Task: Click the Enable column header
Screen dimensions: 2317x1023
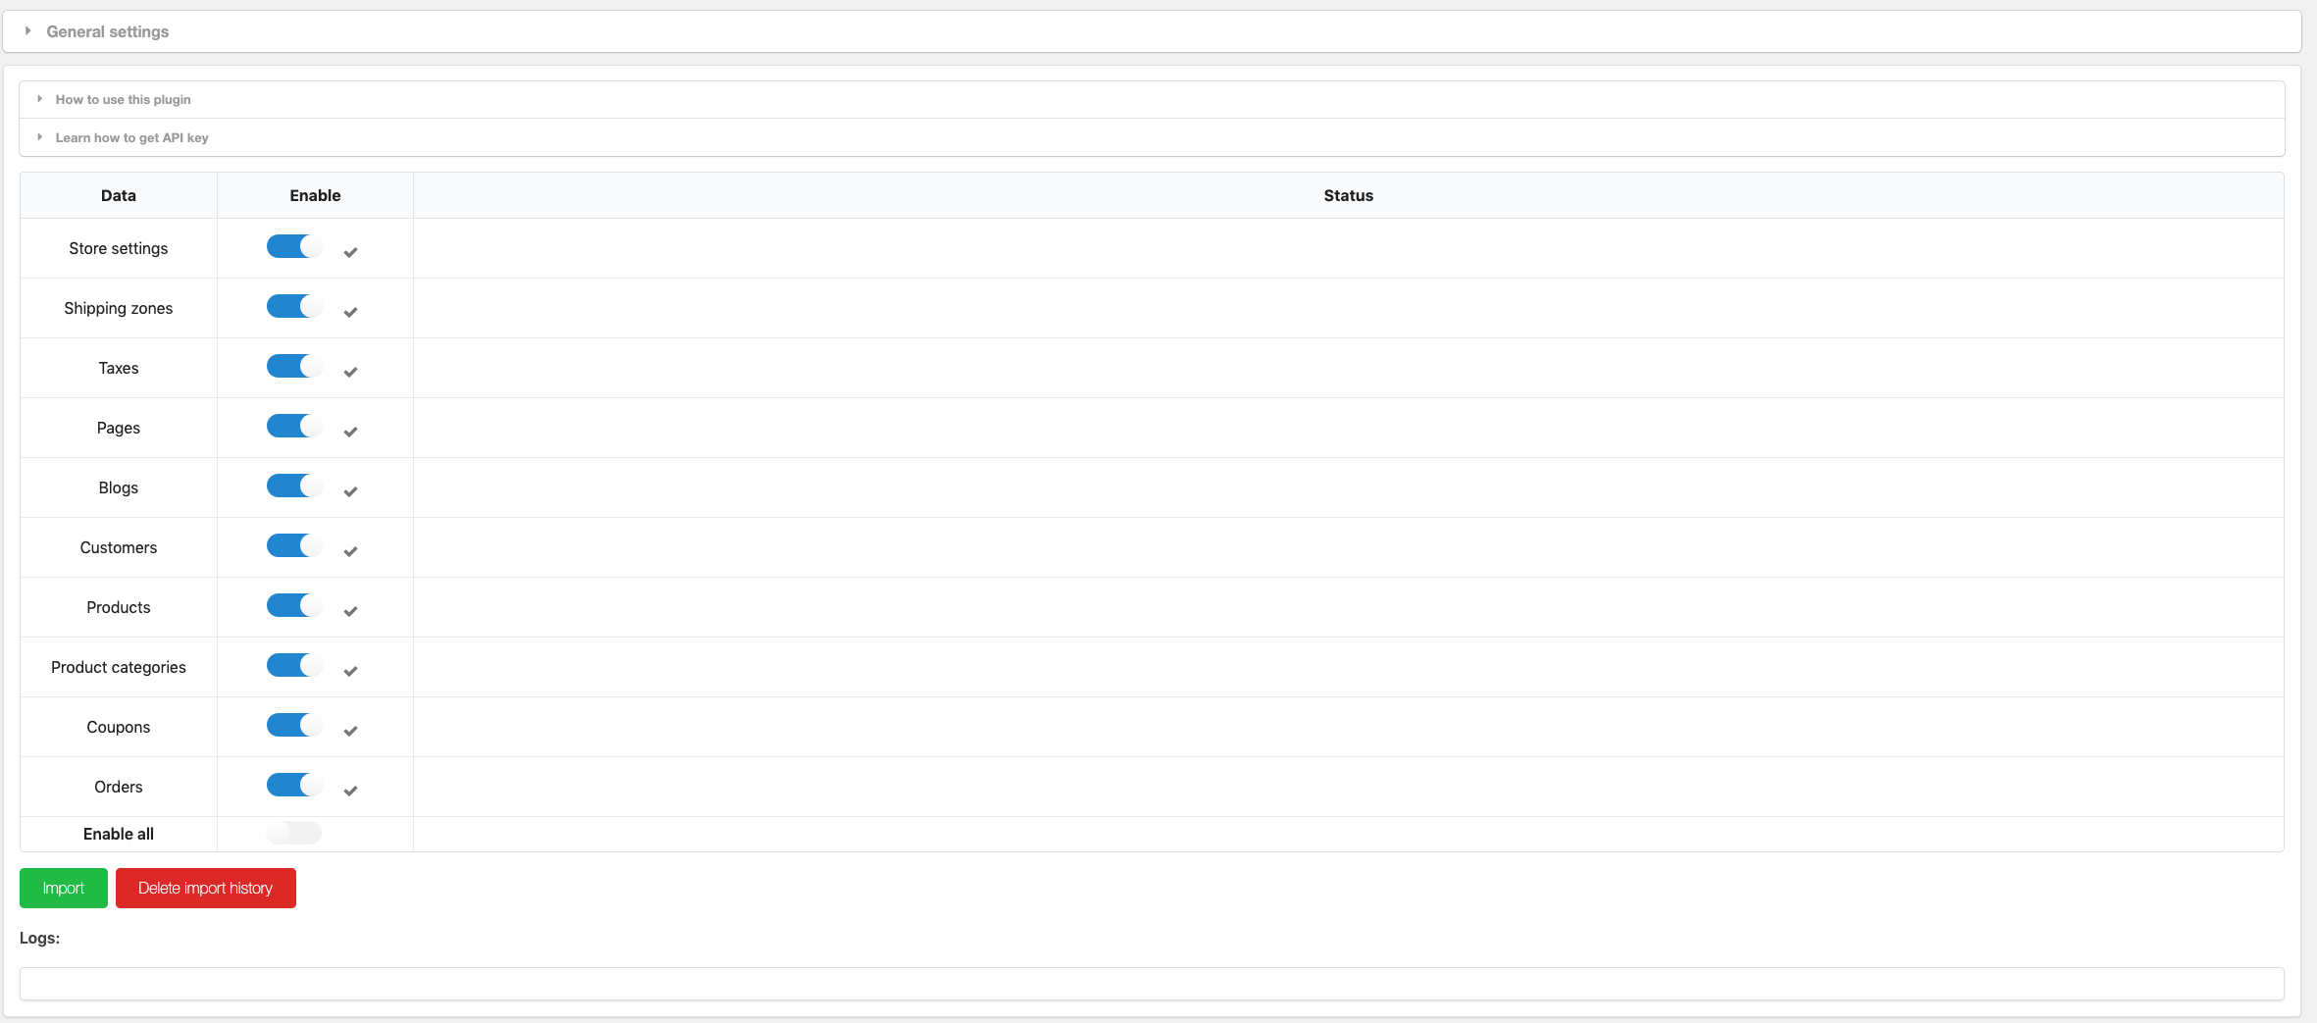Action: (315, 195)
